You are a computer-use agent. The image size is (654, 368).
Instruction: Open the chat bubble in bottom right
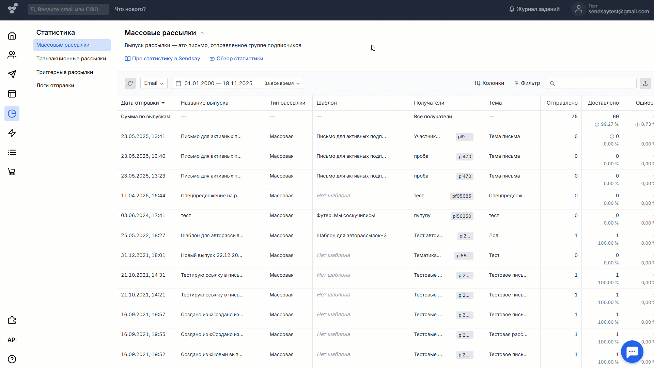[x=632, y=351]
